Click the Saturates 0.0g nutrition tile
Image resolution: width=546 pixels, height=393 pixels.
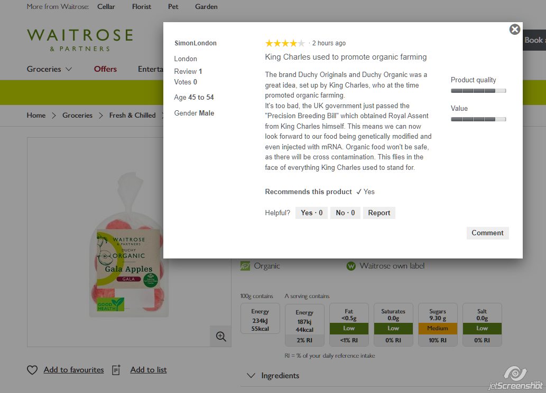coord(393,325)
